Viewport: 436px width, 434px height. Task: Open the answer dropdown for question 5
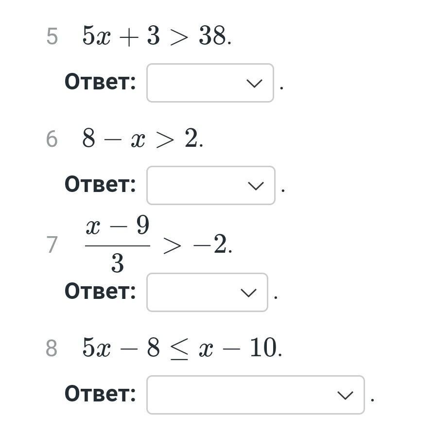pos(209,83)
